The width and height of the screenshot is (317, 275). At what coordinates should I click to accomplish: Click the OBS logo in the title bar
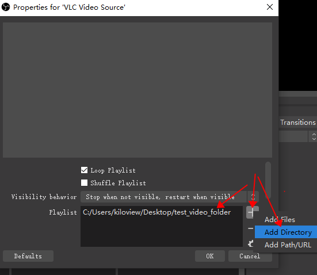click(6, 7)
